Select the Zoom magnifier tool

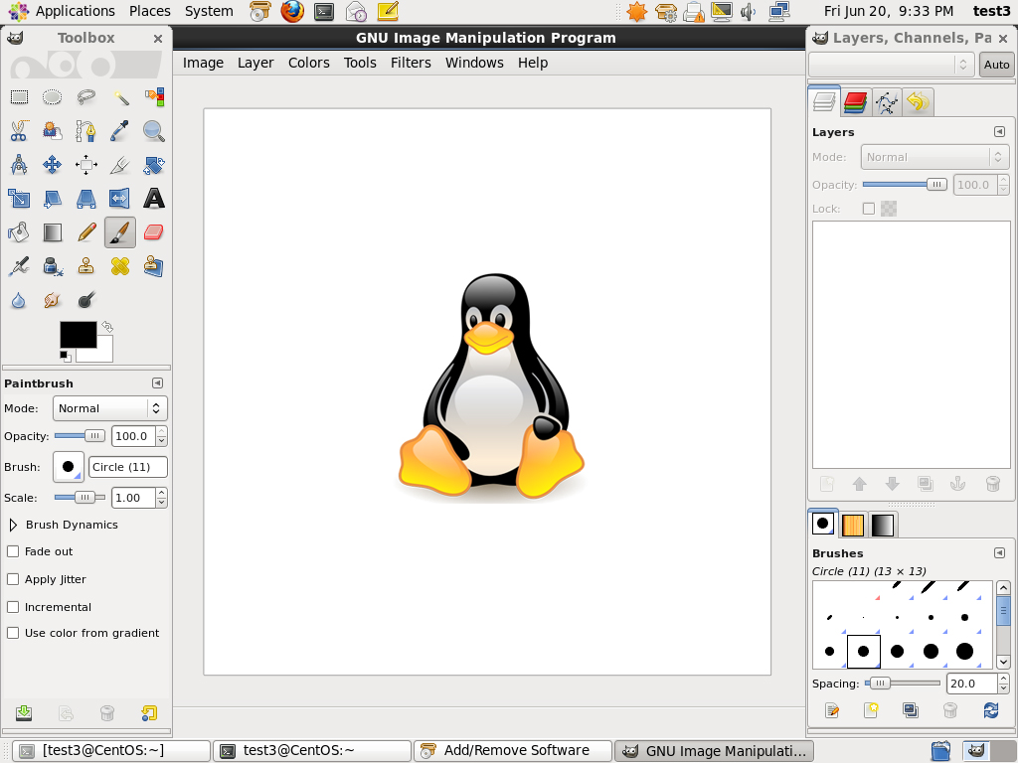pos(153,131)
